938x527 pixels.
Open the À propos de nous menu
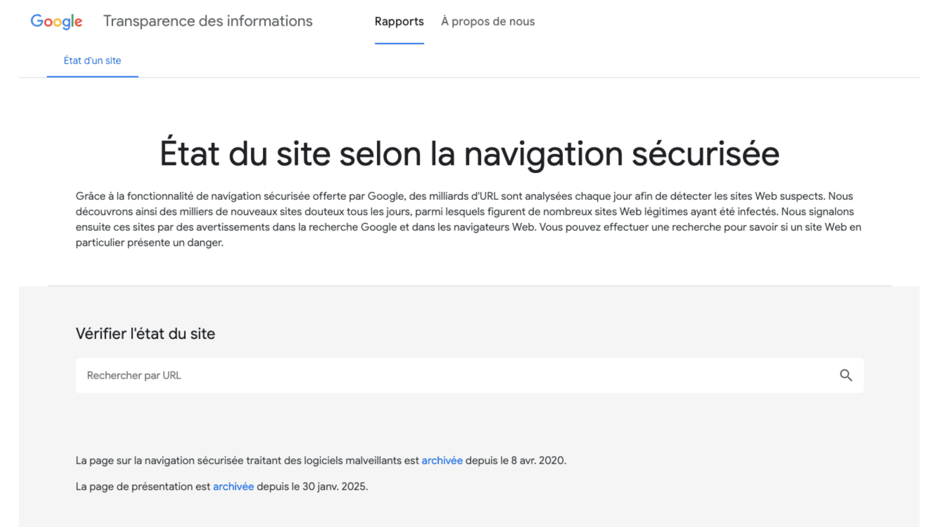[488, 22]
